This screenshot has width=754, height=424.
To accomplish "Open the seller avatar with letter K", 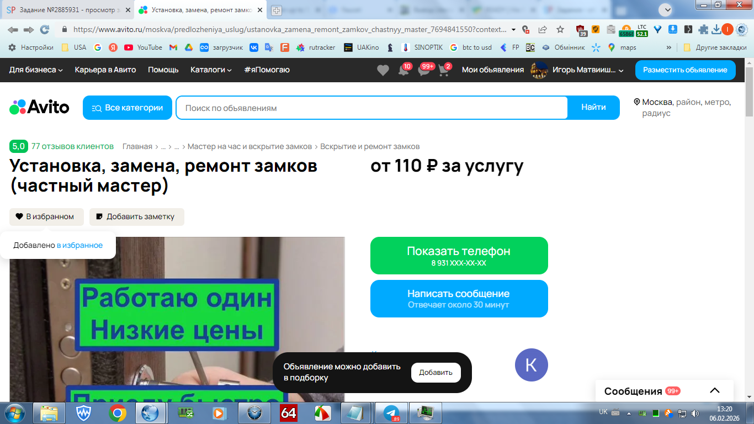I will coord(532,365).
